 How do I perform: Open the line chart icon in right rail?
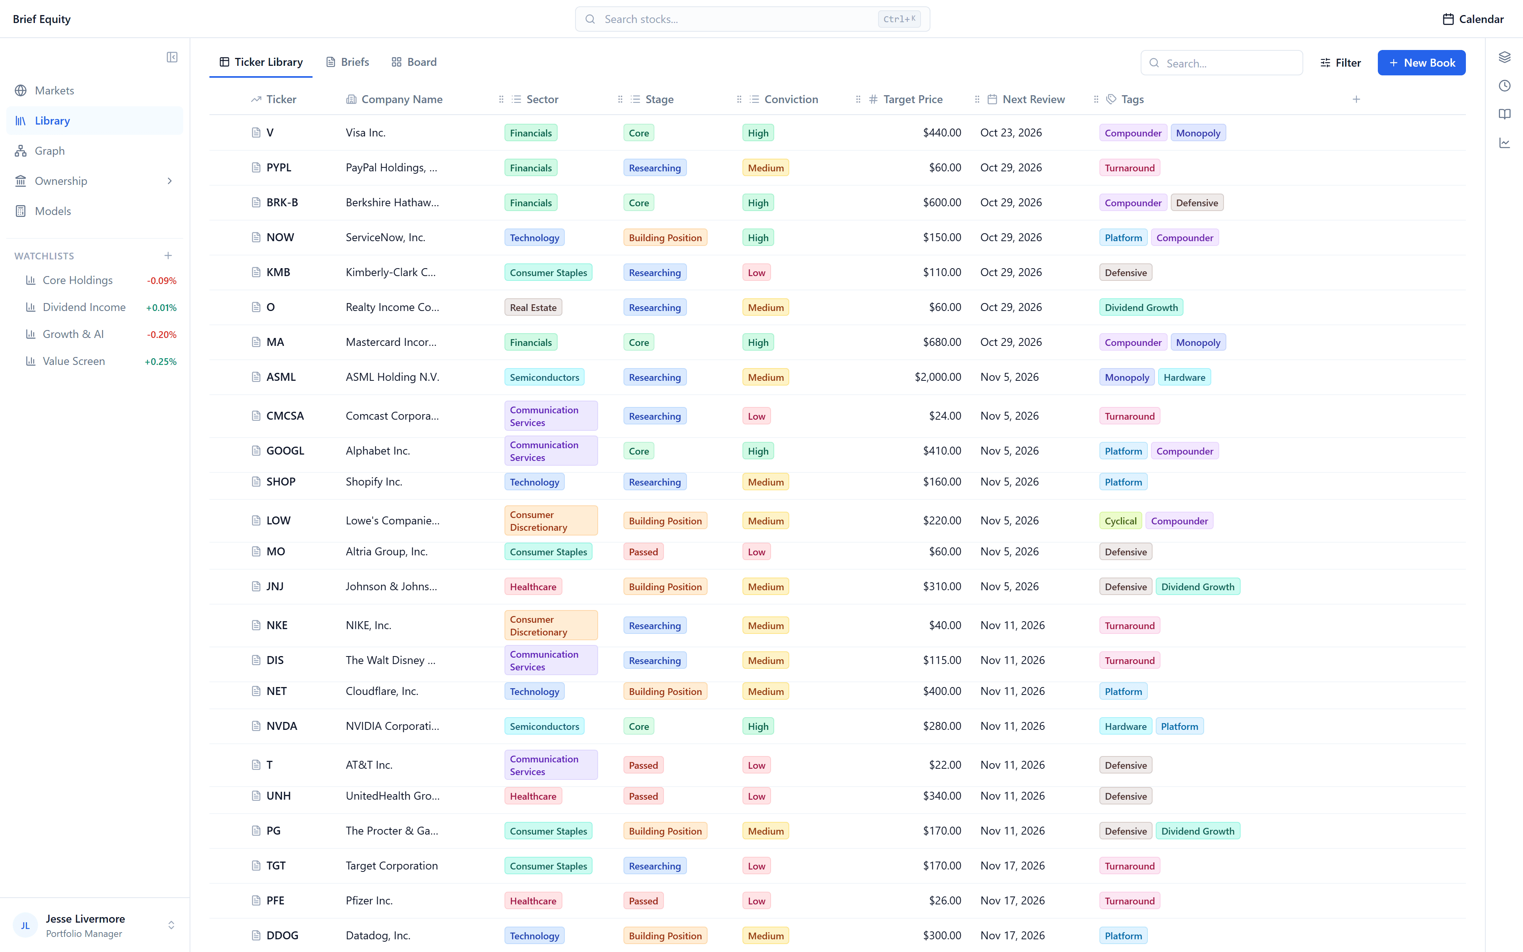point(1504,143)
